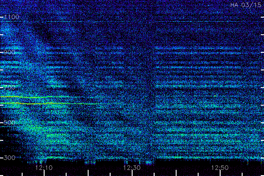Image resolution: width=264 pixels, height=176 pixels.
Task: Click the time tick mark below 12:30
Action: coord(132,173)
